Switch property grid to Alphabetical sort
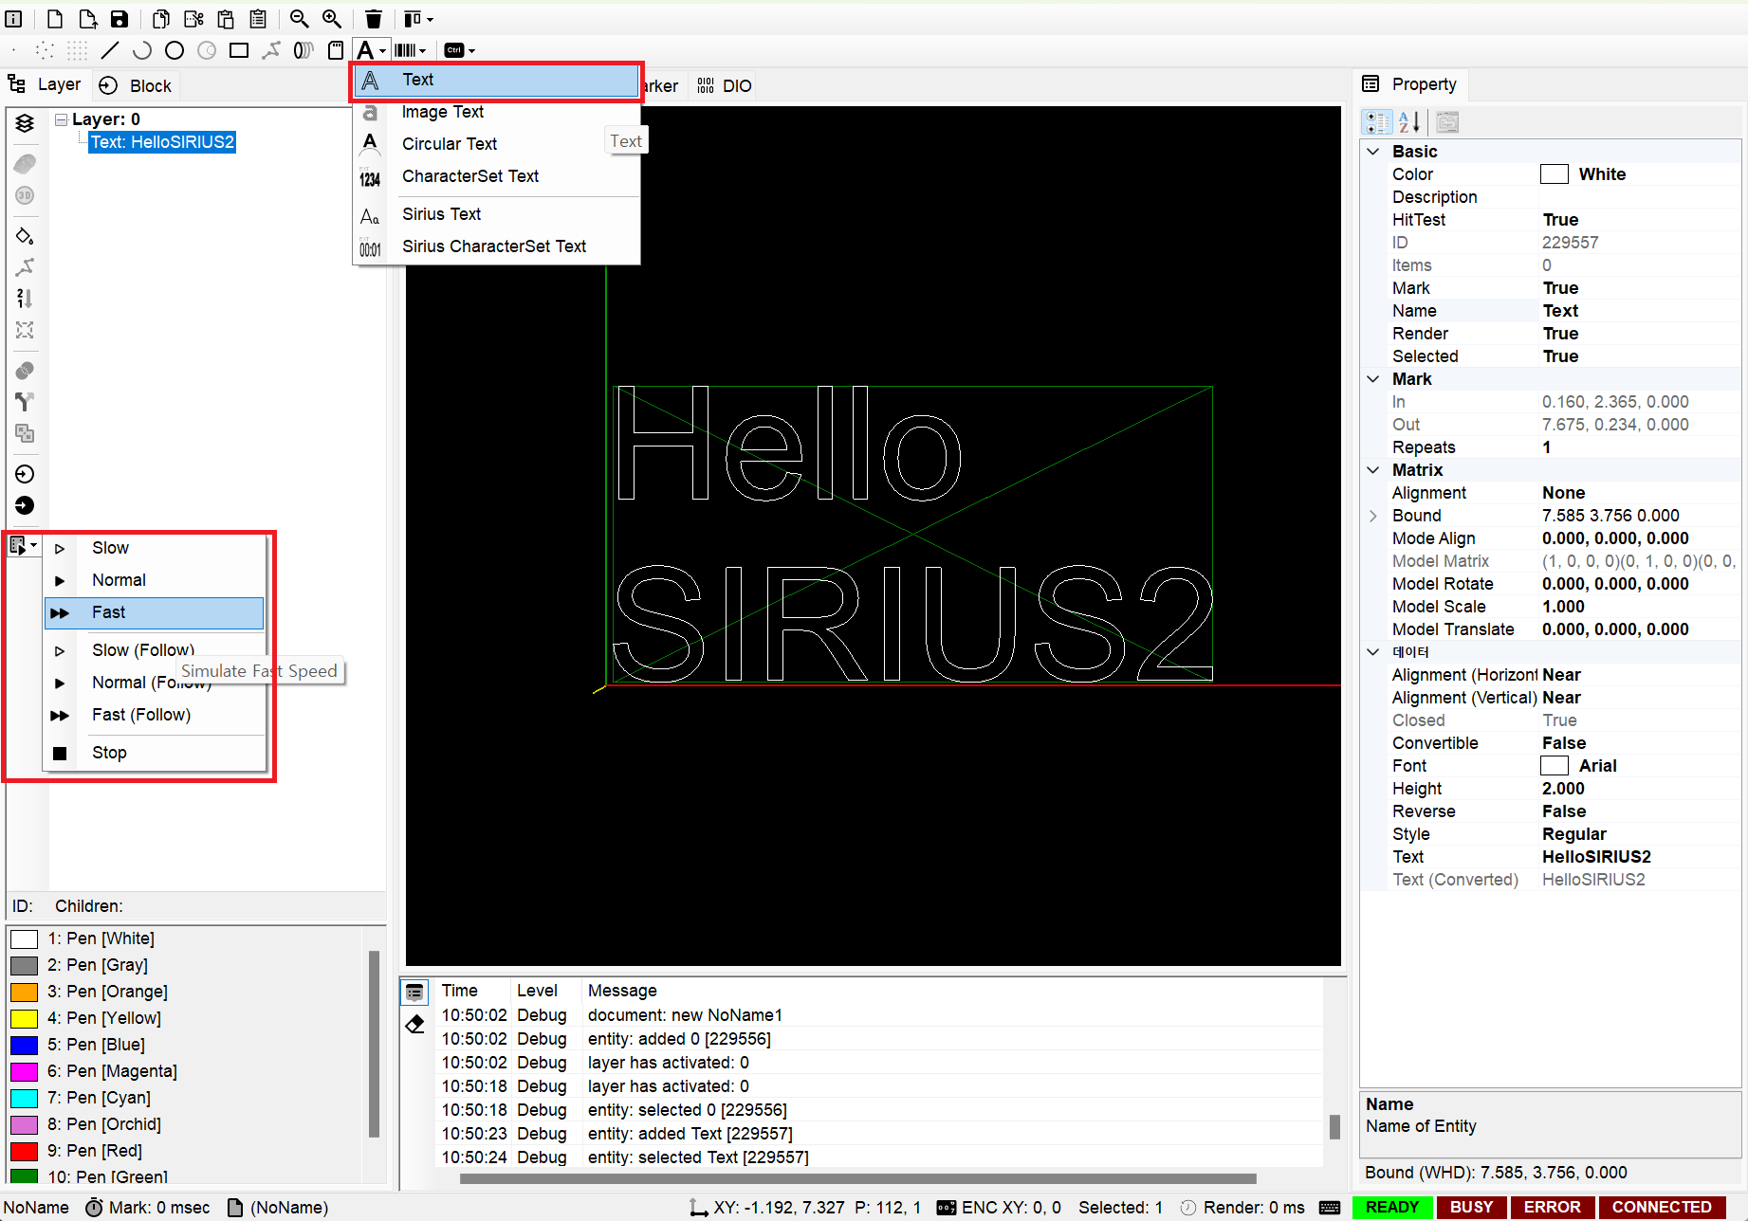This screenshot has width=1748, height=1221. 1409,121
